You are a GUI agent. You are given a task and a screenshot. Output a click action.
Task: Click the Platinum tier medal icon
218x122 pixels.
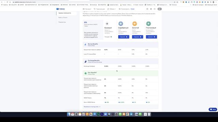coord(149,24)
